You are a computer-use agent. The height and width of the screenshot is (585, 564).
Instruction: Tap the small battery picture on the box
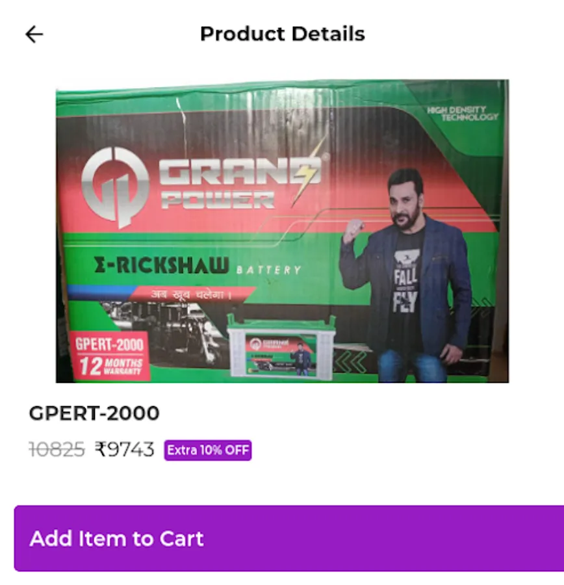(x=282, y=347)
